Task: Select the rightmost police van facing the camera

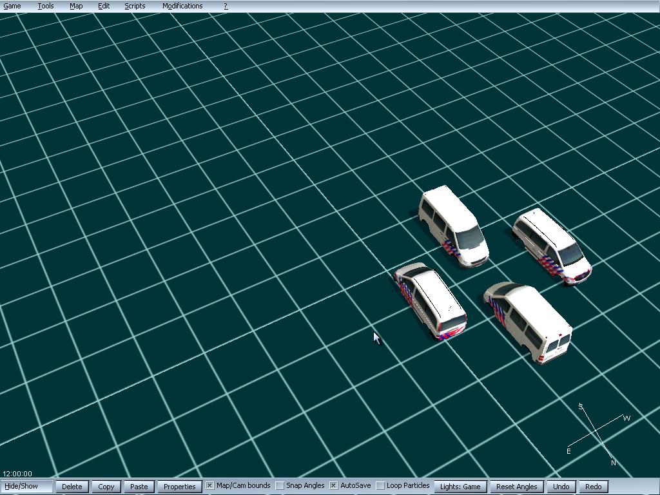Action: tap(552, 246)
